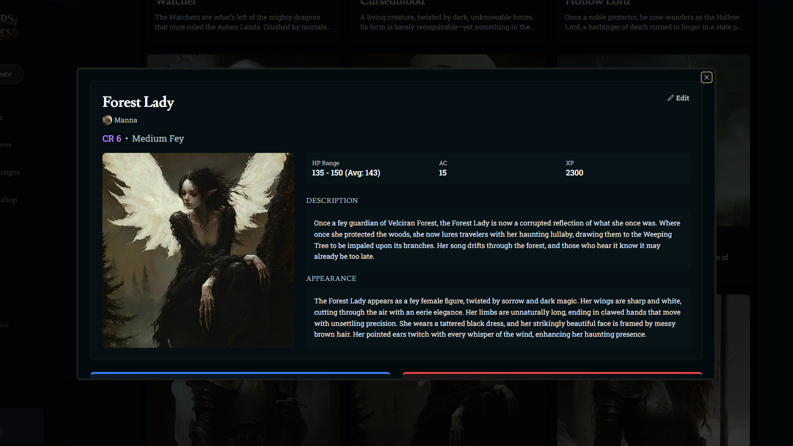This screenshot has width=793, height=446.
Task: Click the Forest Lady title
Action: coord(138,102)
